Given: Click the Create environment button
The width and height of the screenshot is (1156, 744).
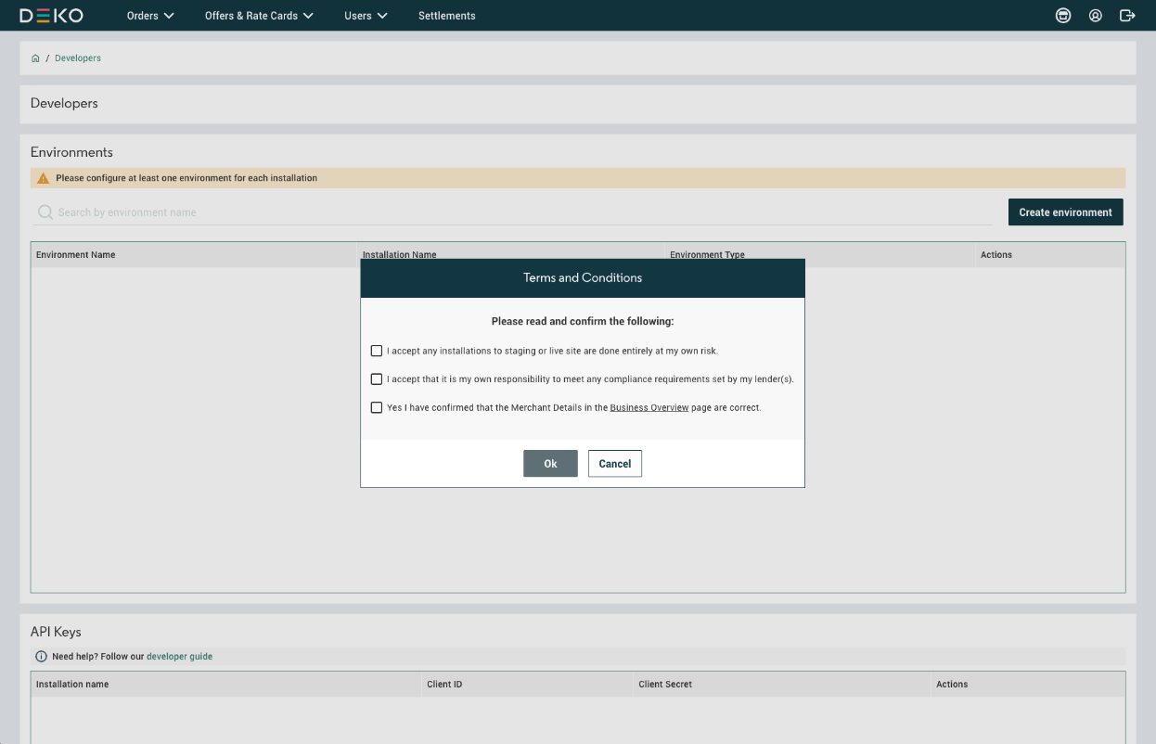Looking at the screenshot, I should pyautogui.click(x=1065, y=212).
